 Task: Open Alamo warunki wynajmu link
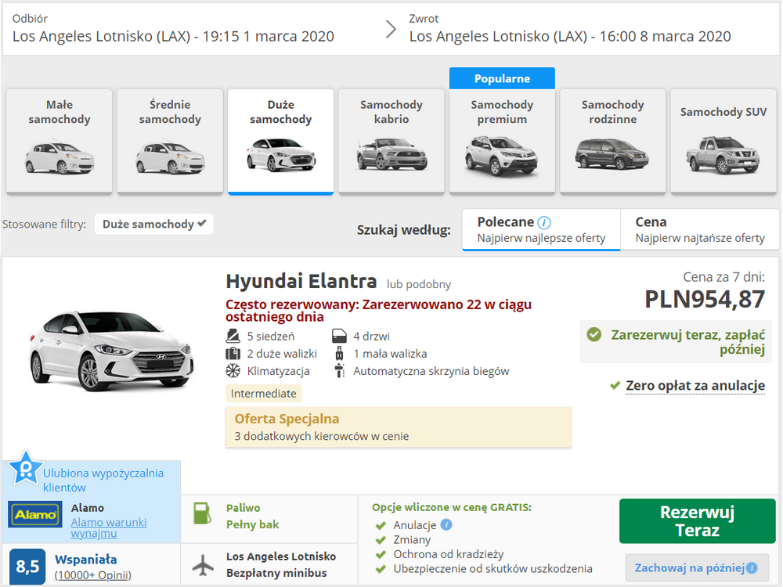click(x=109, y=528)
